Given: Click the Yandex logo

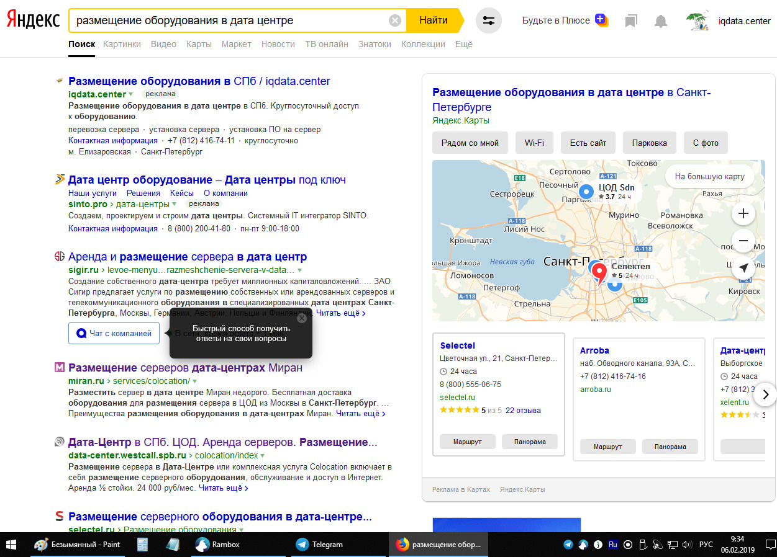Looking at the screenshot, I should (x=33, y=20).
